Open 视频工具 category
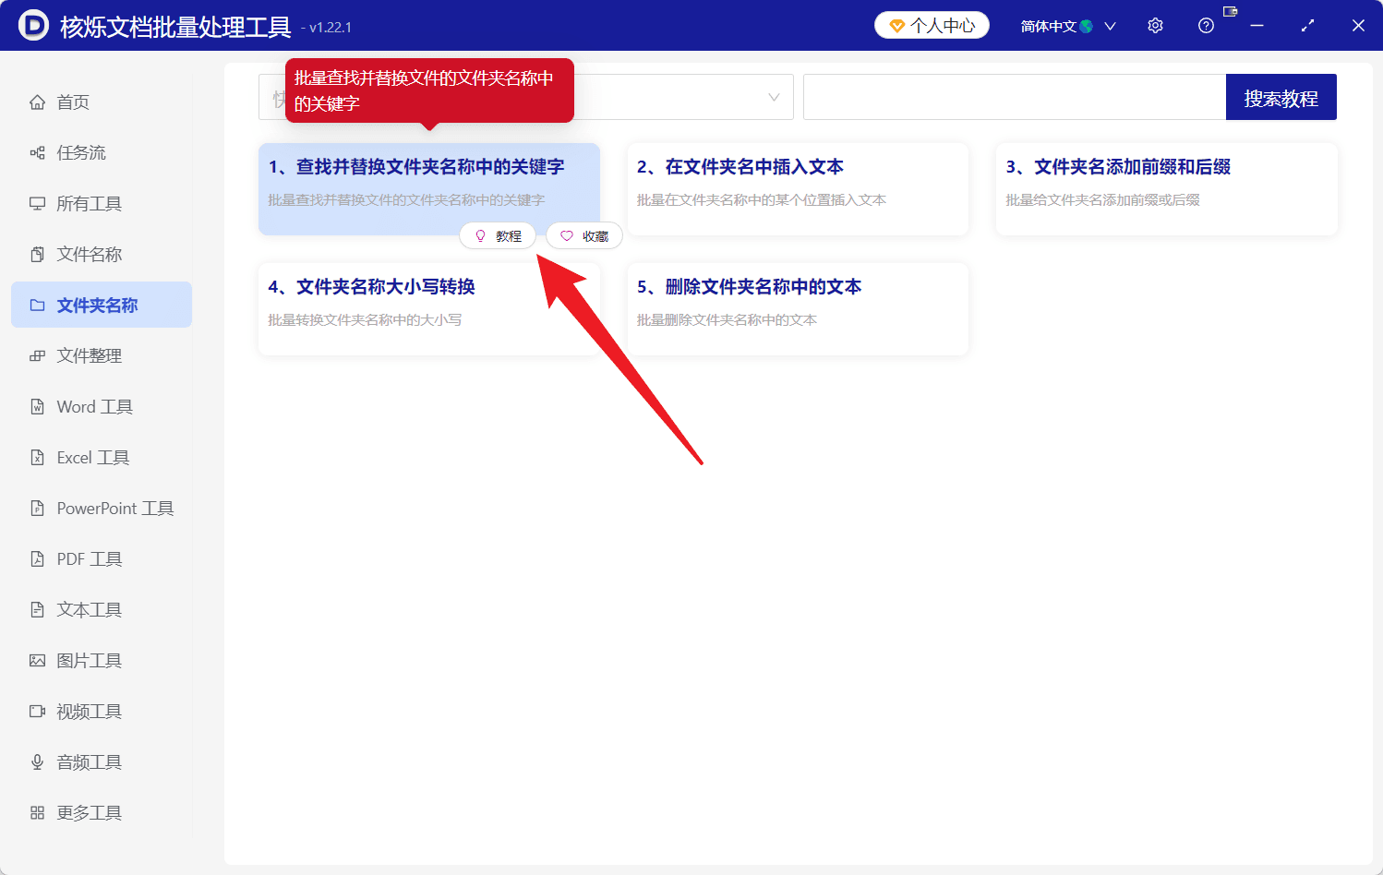Image resolution: width=1383 pixels, height=875 pixels. [x=102, y=712]
